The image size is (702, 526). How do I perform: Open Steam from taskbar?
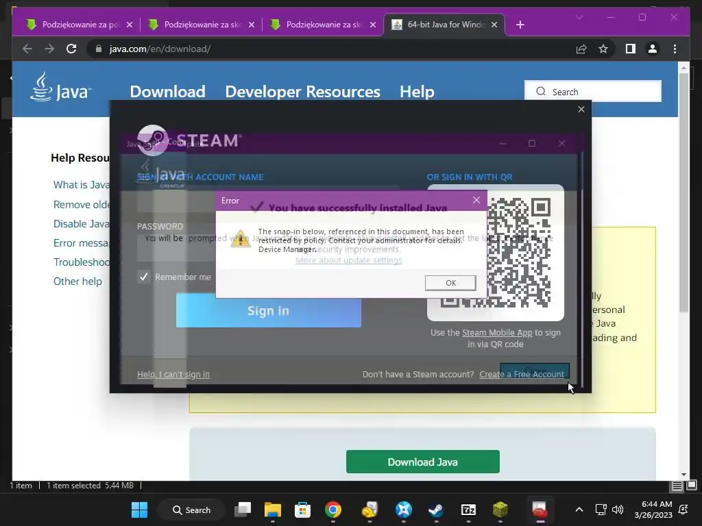point(435,510)
